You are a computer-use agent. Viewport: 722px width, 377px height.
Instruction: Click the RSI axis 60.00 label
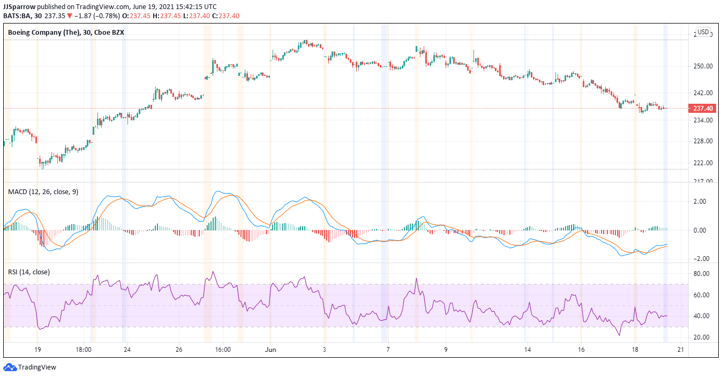(x=701, y=295)
